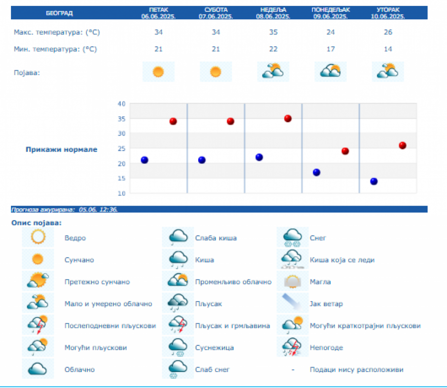Screen dimensions: 447x388
Task: Click Tuesday's forecast weather icon
Action: 387,72
